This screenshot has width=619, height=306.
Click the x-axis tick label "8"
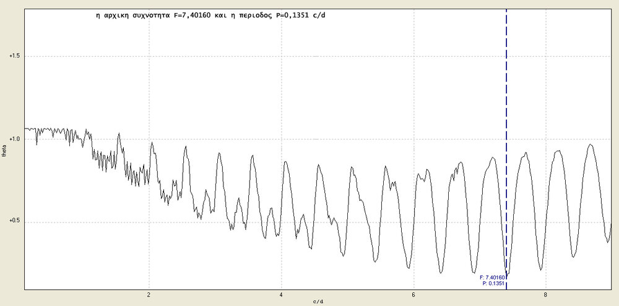click(x=545, y=294)
